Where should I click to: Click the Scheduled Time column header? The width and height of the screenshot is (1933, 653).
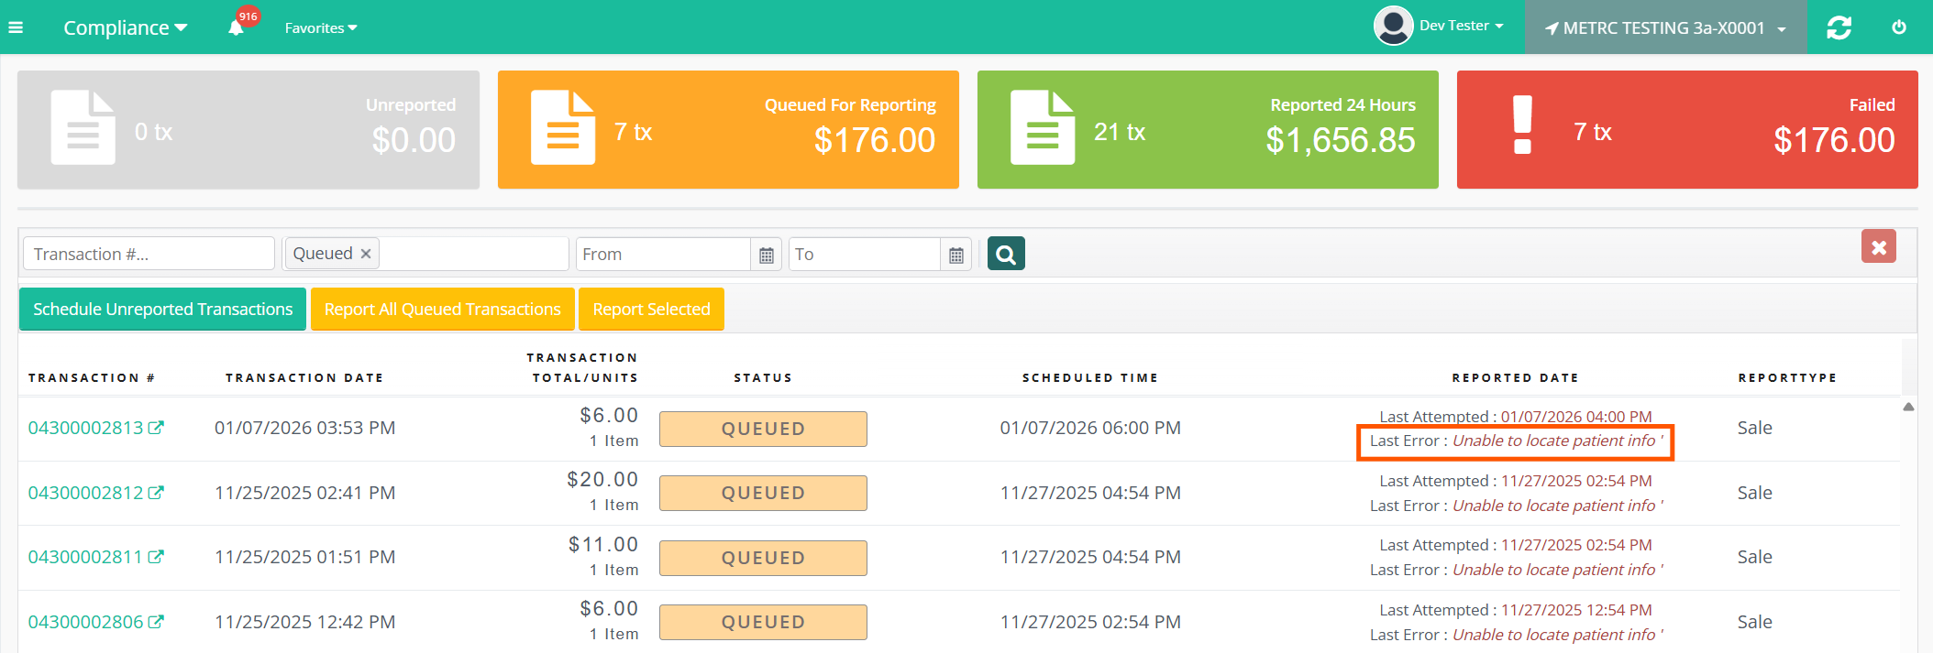click(1090, 377)
